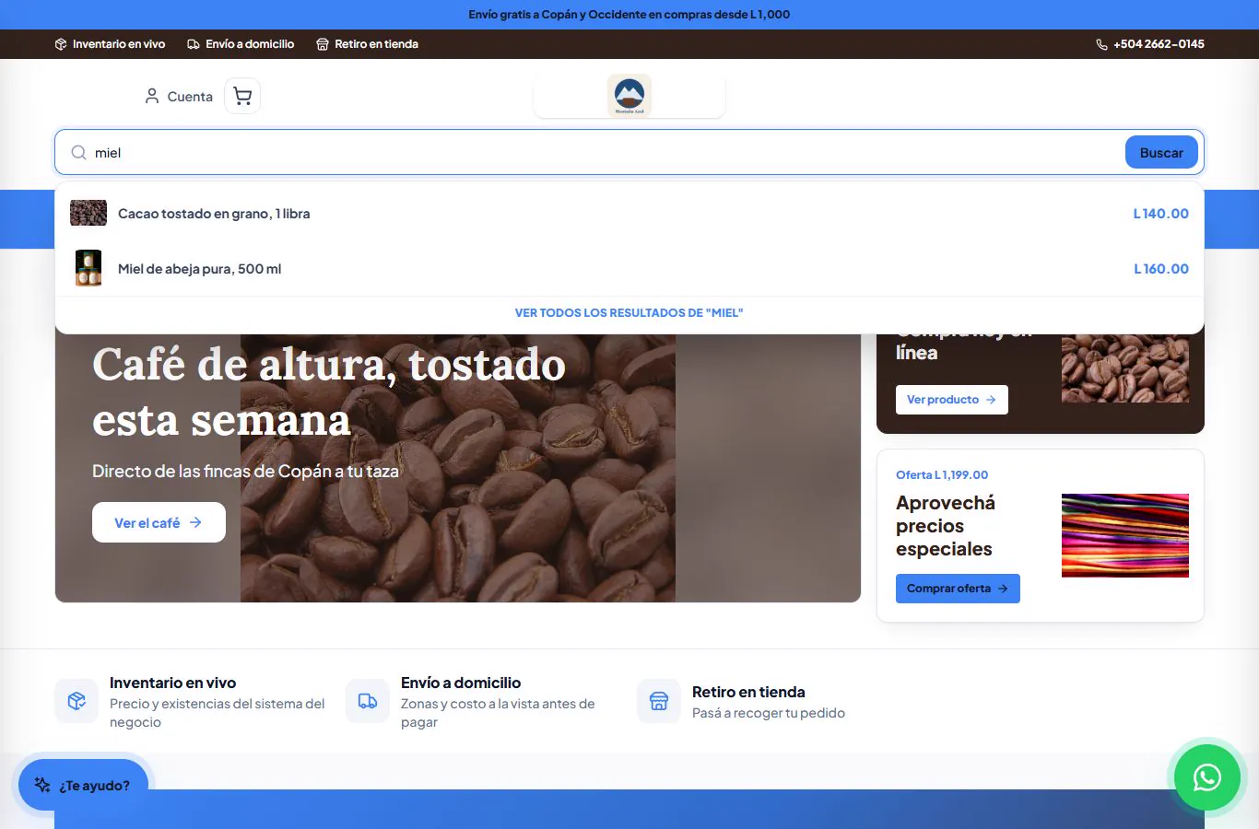Click the Buscar search button
1259x829 pixels.
1161,153
